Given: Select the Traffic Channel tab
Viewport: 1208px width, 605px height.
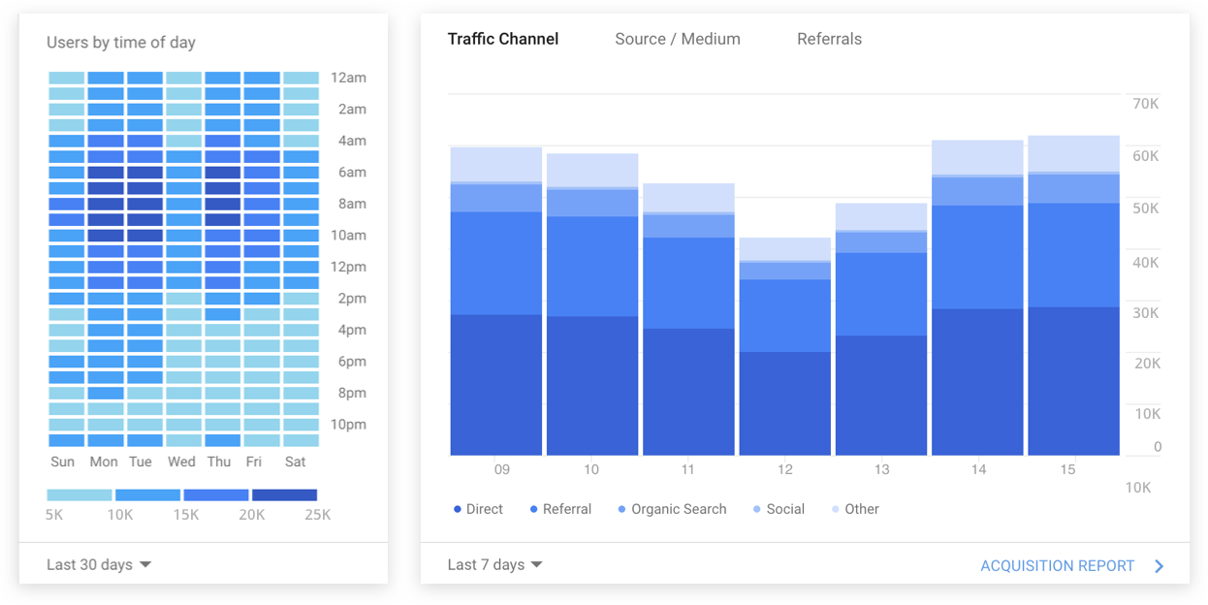Looking at the screenshot, I should (502, 40).
